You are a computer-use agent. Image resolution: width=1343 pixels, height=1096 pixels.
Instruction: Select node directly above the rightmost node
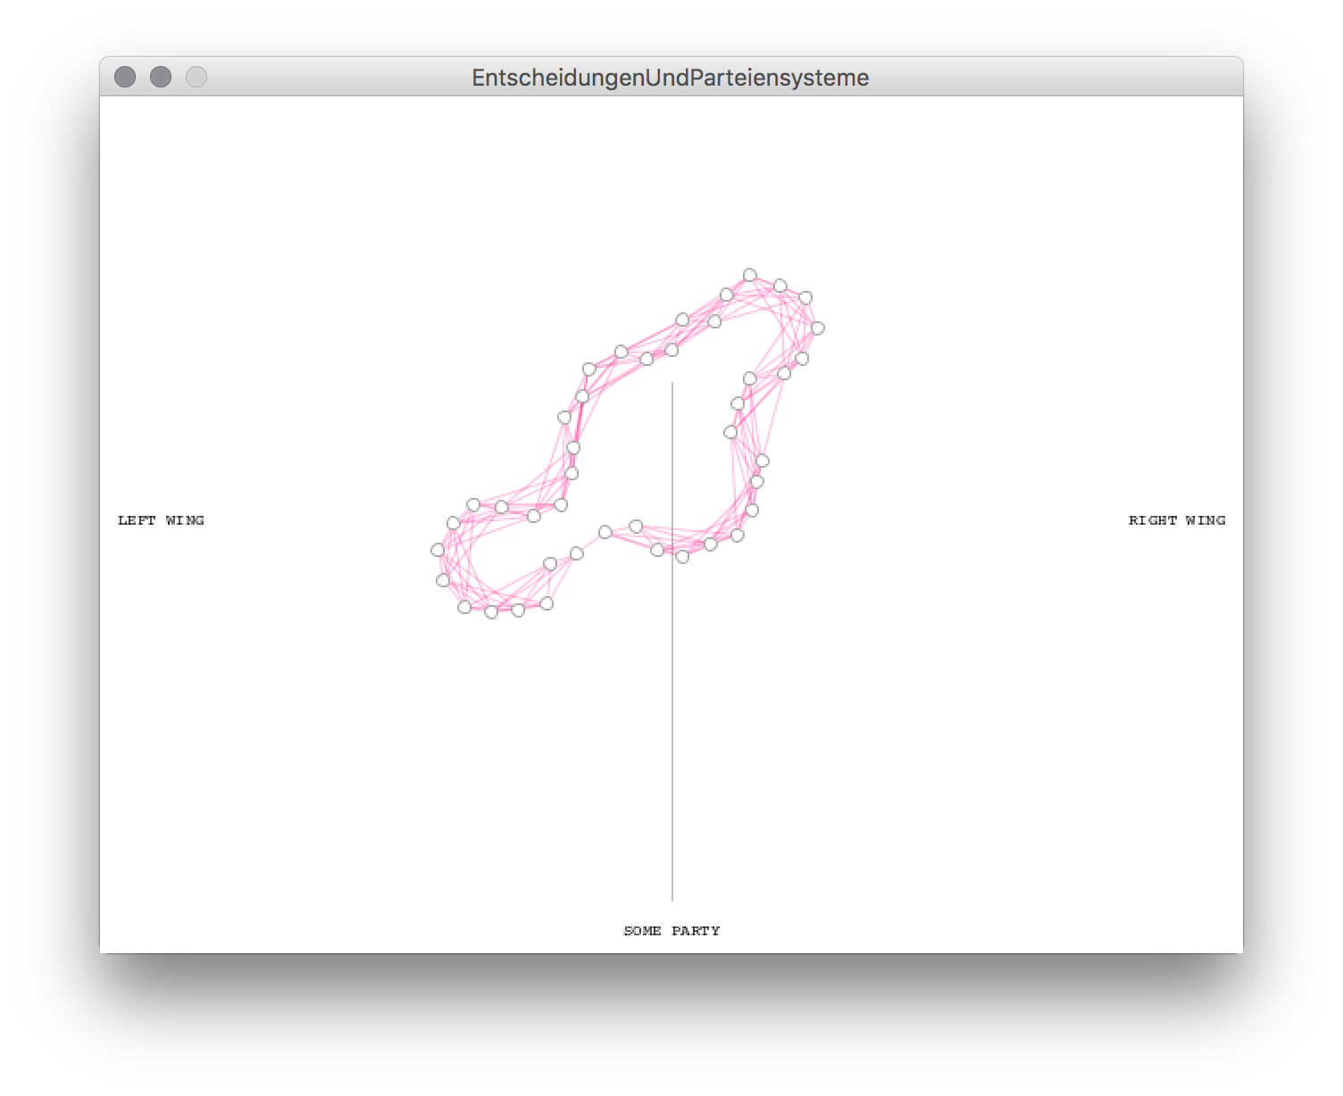coord(805,297)
